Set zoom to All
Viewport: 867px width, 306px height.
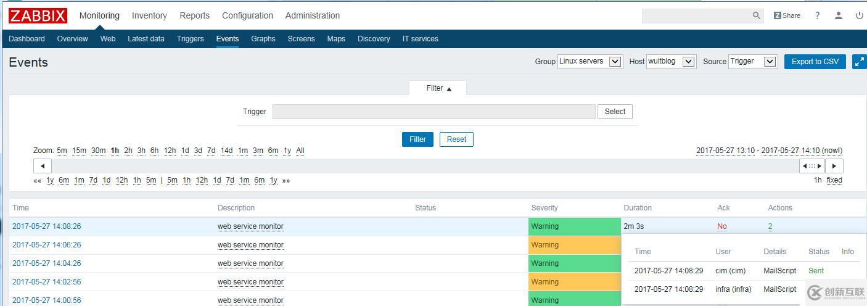[300, 151]
